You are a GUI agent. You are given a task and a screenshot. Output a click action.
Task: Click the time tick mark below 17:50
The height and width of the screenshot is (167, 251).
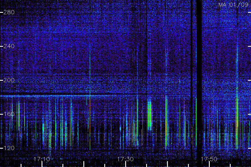point(209,164)
